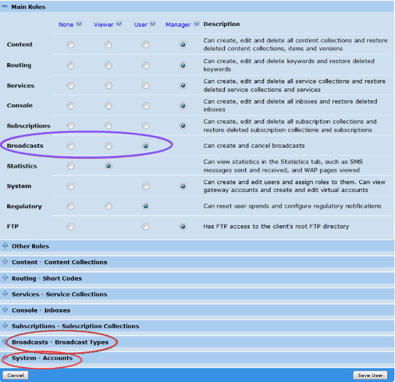
Task: Click the help icon next to Viewer
Action: point(119,23)
